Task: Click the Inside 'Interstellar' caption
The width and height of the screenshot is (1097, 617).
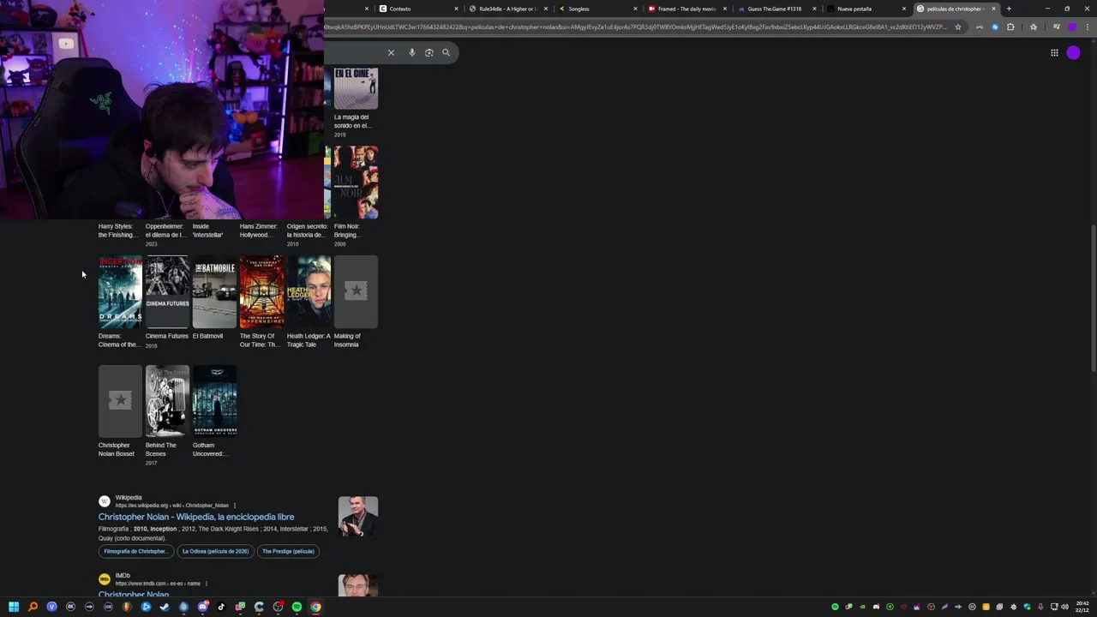Action: pos(208,231)
